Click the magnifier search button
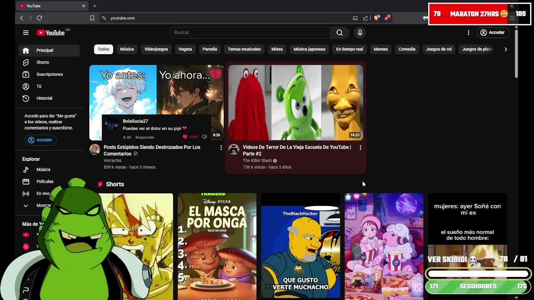The image size is (534, 300). (340, 32)
